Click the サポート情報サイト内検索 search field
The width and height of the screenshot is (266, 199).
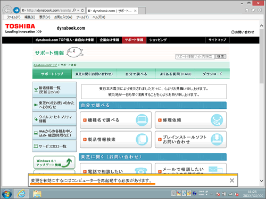point(195,56)
